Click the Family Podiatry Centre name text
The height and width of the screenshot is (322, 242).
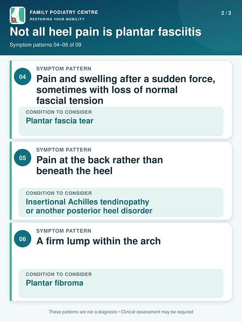click(64, 12)
